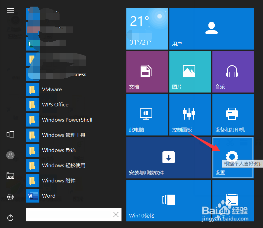The height and width of the screenshot is (228, 263).
Task: Click the file explorer icon in the sidebar
Action: 10,176
